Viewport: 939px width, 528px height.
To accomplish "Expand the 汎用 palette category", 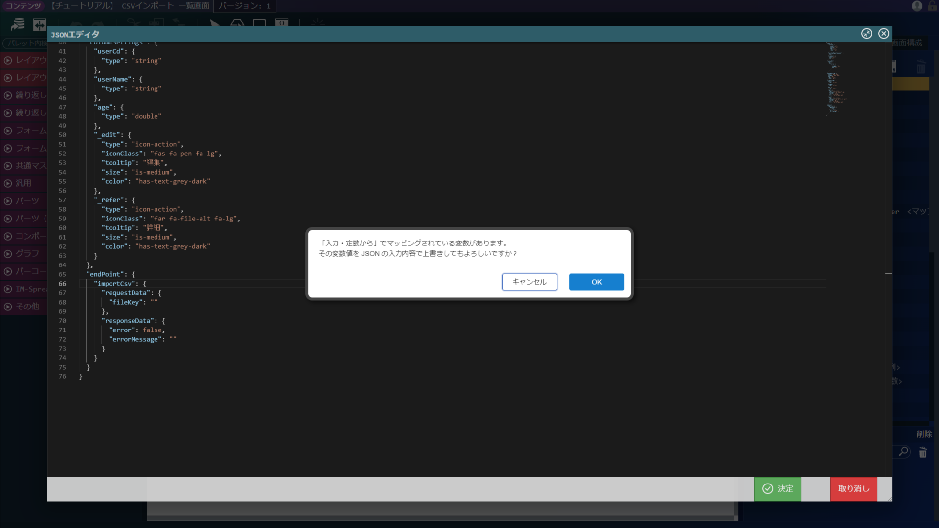I will click(24, 183).
